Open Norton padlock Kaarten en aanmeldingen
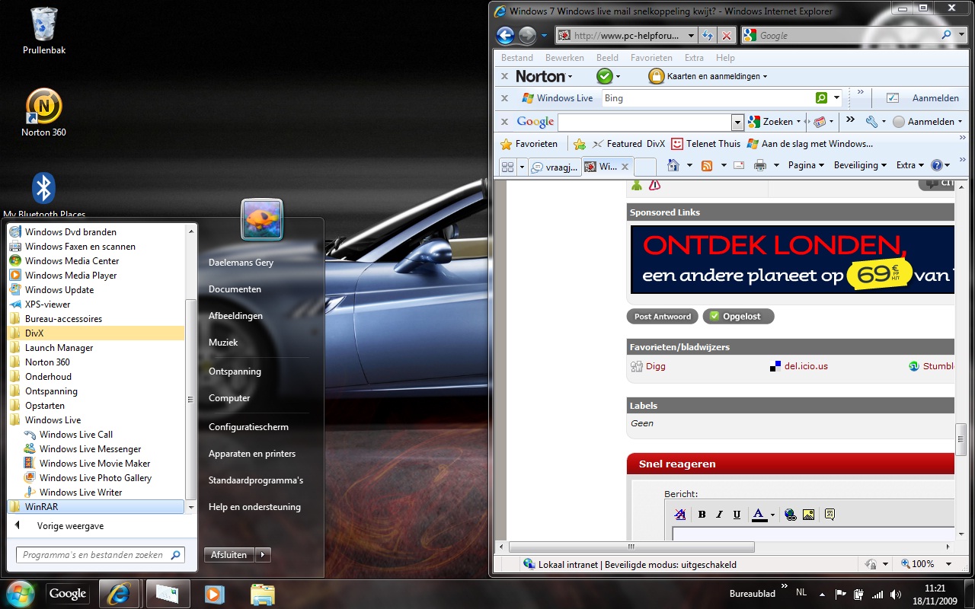The width and height of the screenshot is (975, 609). click(708, 76)
